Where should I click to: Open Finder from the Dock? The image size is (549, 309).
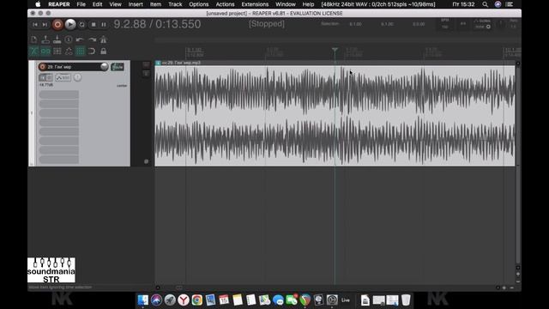[142, 300]
